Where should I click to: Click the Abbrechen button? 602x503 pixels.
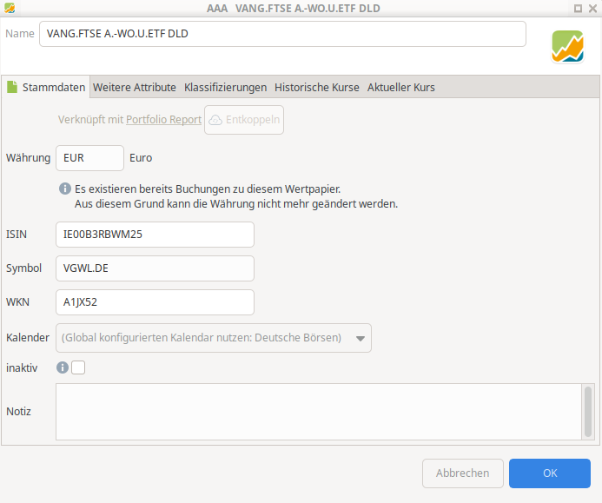click(x=463, y=473)
